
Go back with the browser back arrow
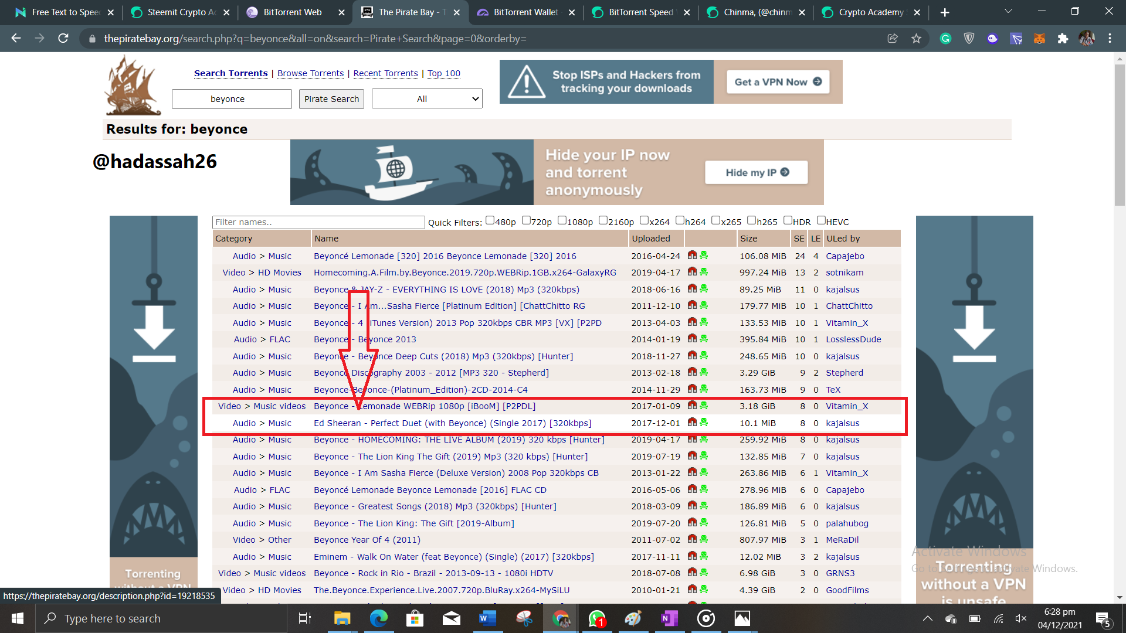click(16, 39)
